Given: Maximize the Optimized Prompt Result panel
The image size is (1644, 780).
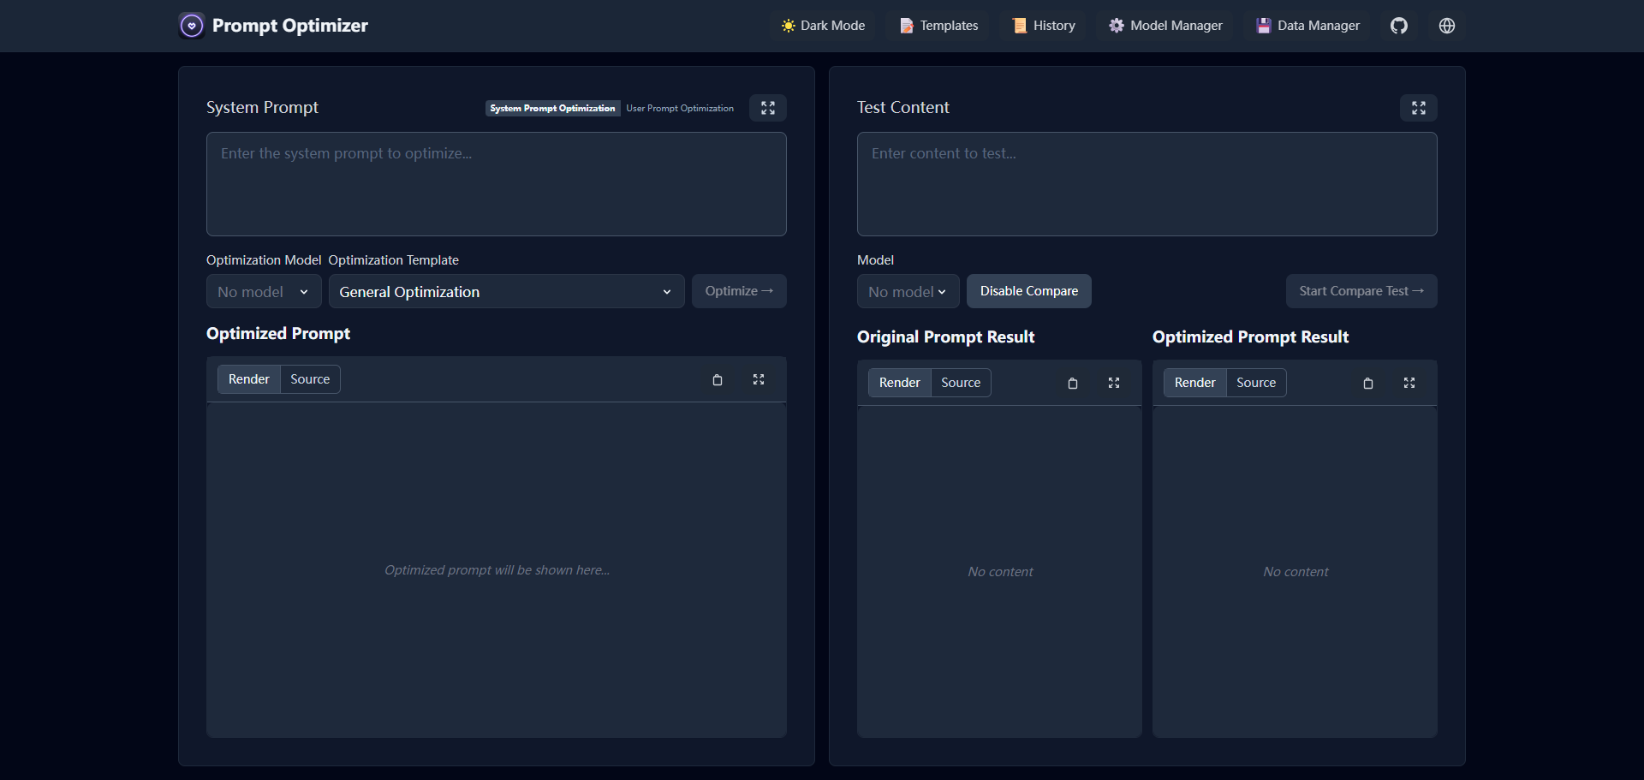Looking at the screenshot, I should click(x=1409, y=383).
